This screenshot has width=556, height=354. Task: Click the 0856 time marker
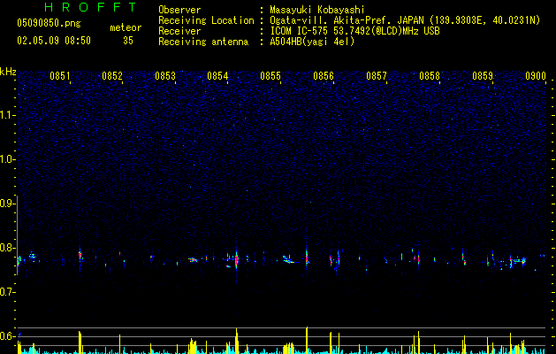(324, 76)
